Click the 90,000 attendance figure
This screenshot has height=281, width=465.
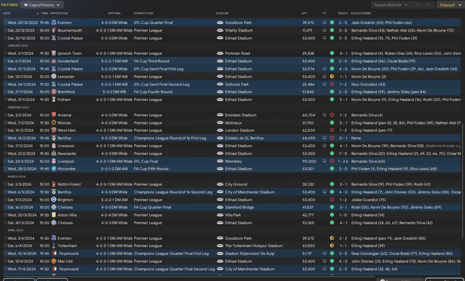point(309,162)
